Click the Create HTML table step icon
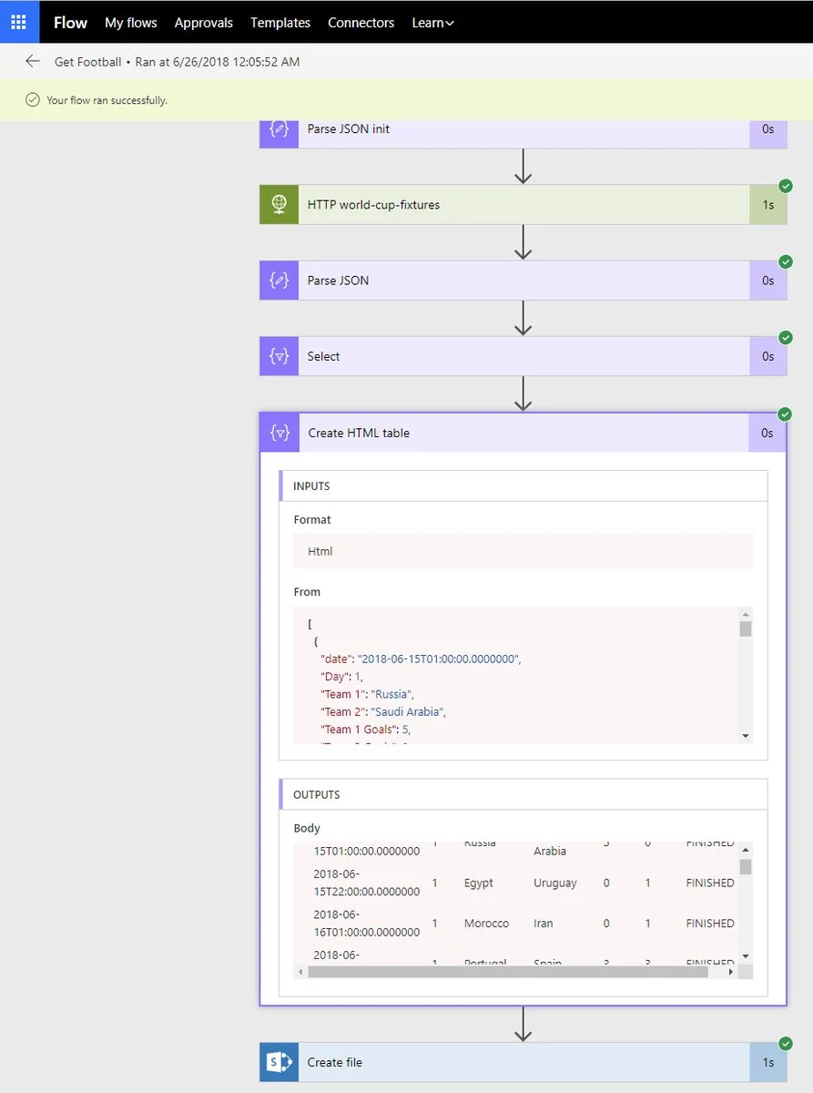 pos(279,433)
